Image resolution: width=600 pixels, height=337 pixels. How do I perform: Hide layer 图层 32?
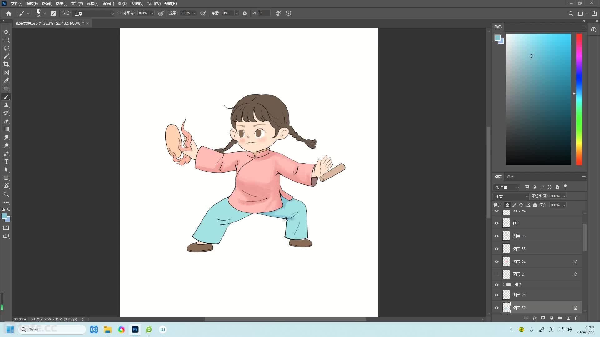pos(497,308)
